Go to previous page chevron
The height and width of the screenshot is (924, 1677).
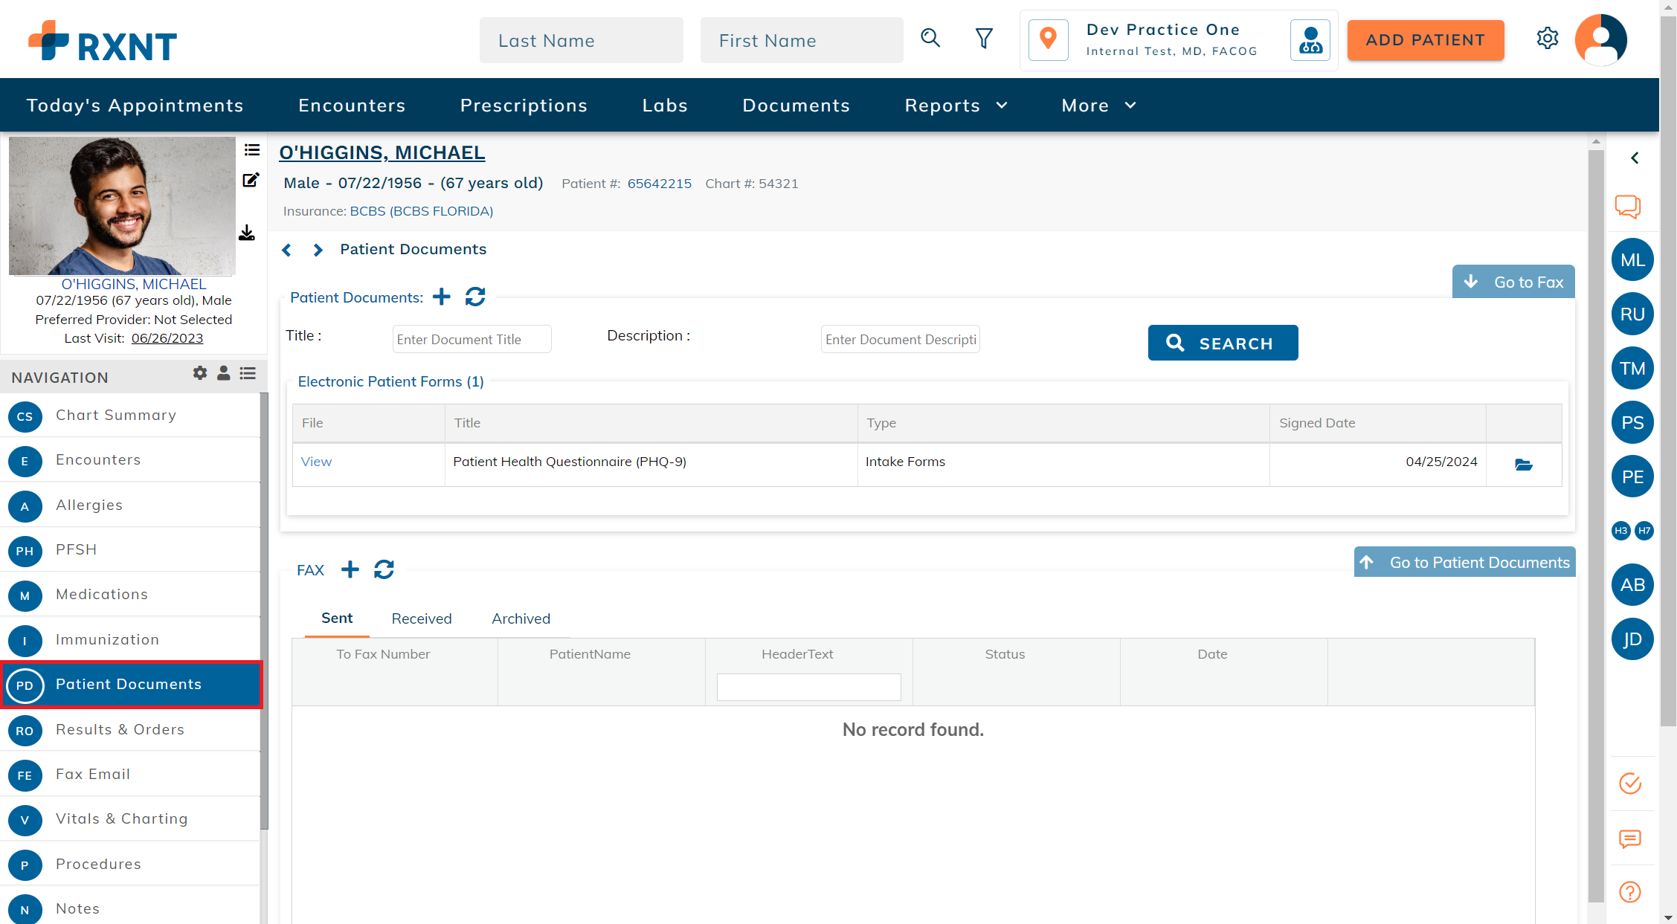287,250
